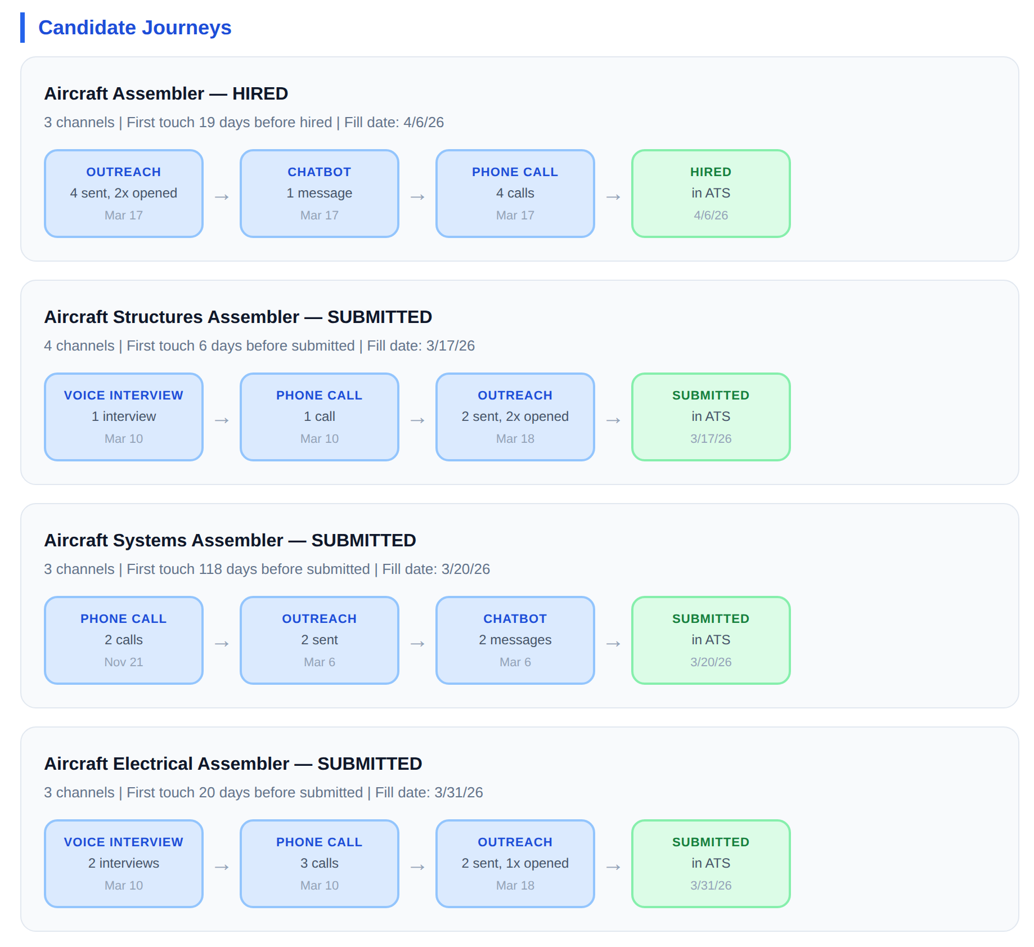1034x947 pixels.
Task: Click SUBMITTED in ATS 3/20/26 card
Action: (711, 640)
